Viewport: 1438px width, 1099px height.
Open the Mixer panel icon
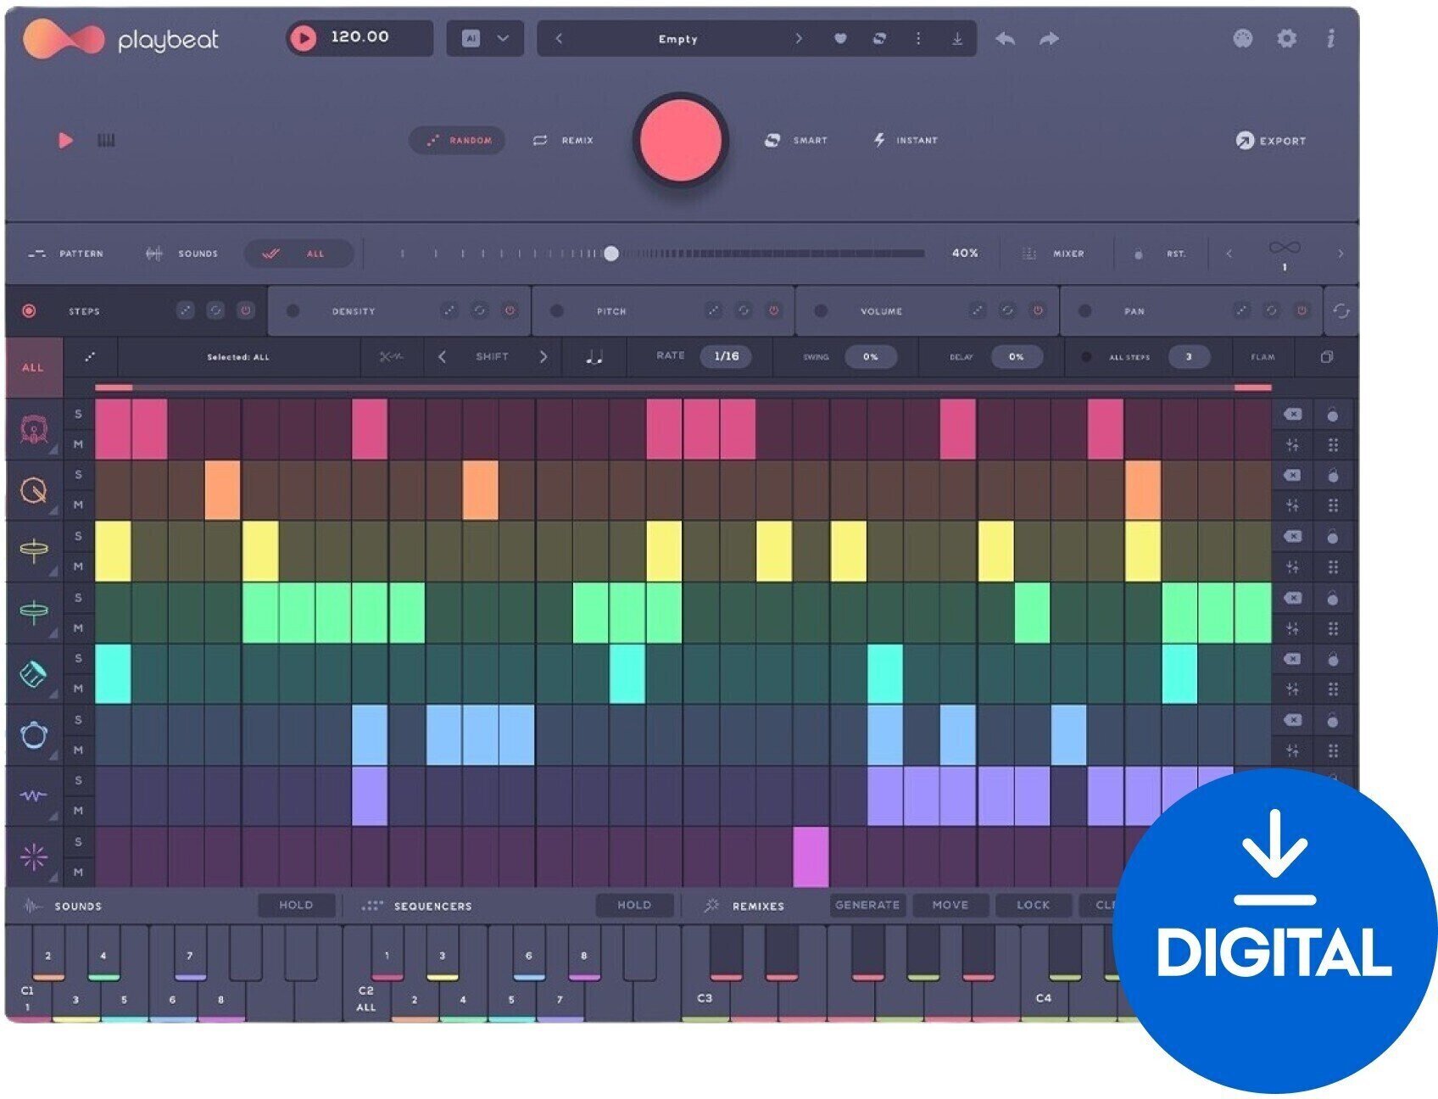(1029, 253)
